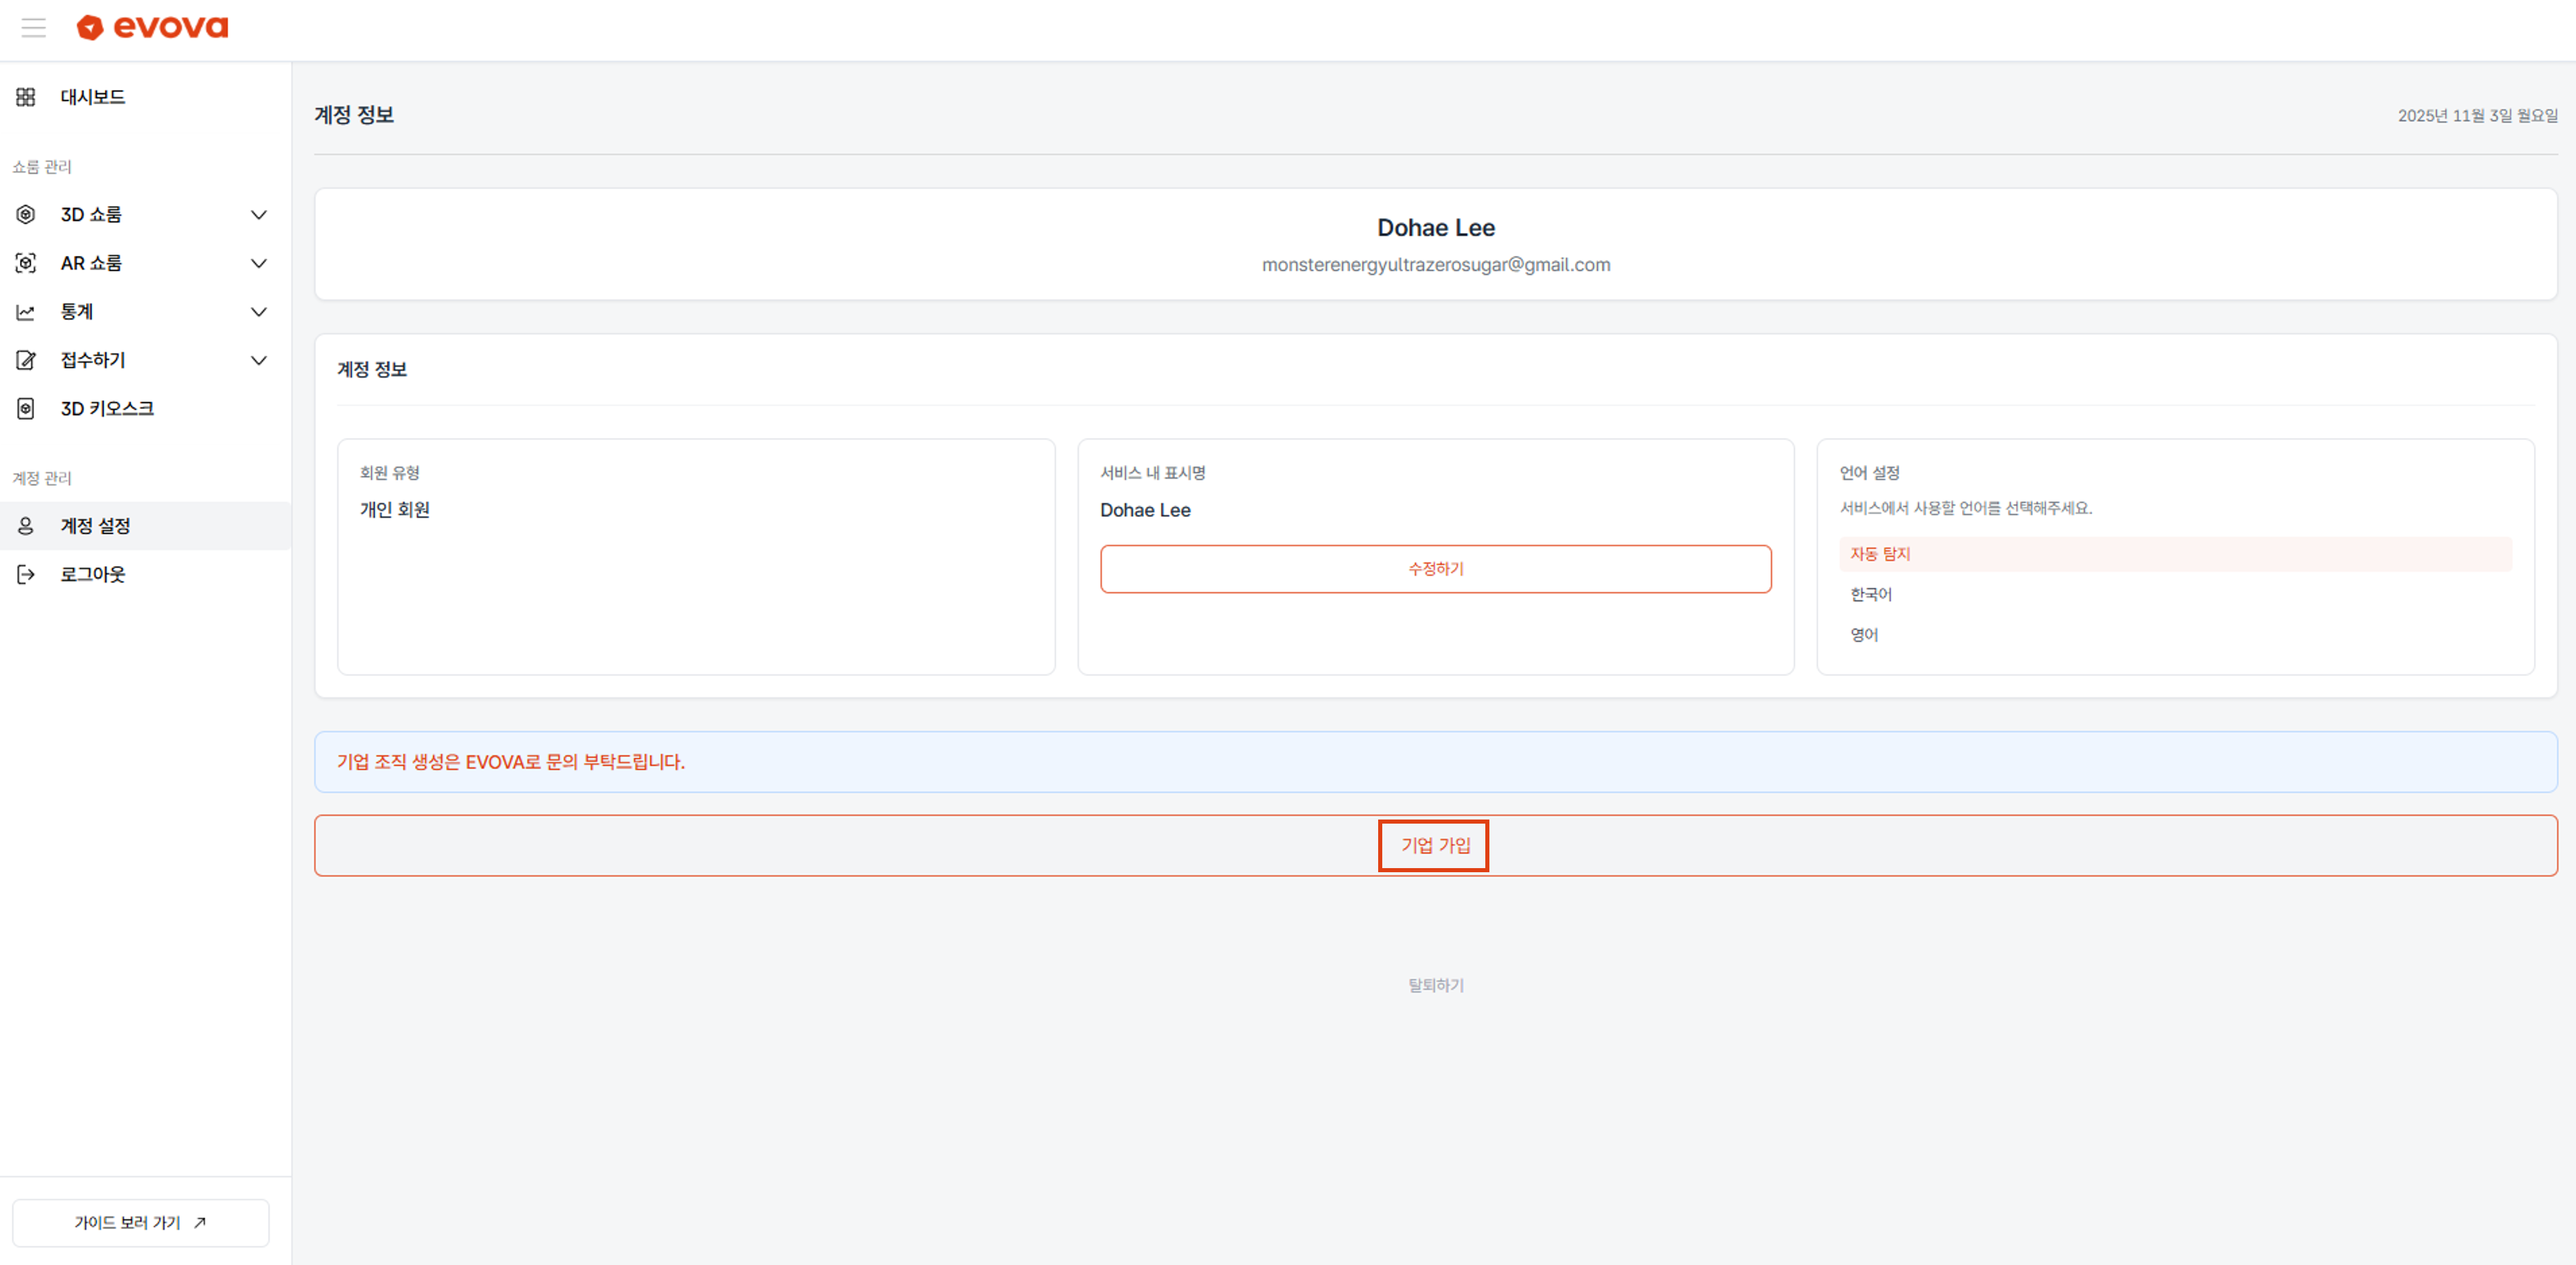
Task: Click the 접수하기 pencil icon
Action: point(26,359)
